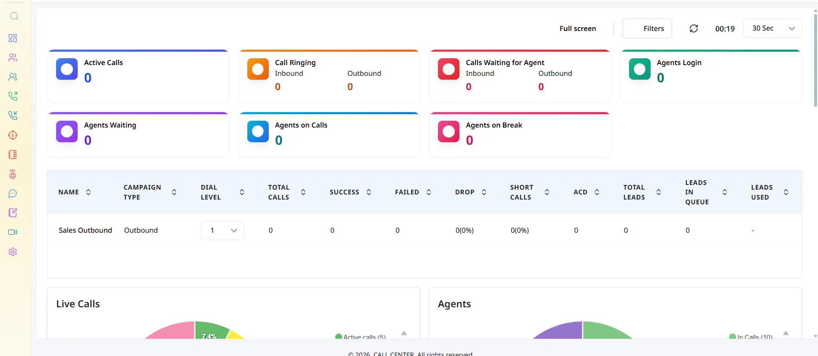Sort table by Success column arrows

coord(369,192)
